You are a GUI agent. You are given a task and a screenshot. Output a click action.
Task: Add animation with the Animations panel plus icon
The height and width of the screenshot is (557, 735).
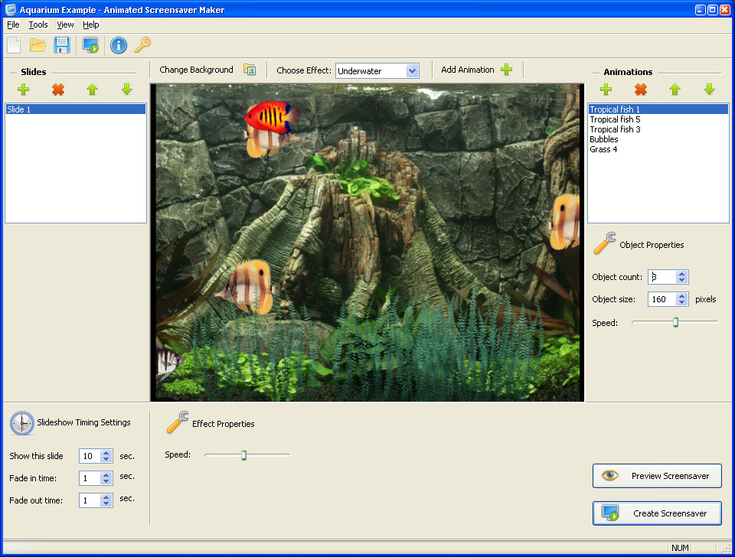coord(606,89)
